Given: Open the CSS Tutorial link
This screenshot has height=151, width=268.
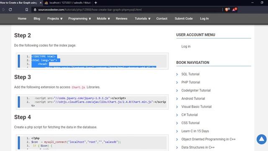Looking at the screenshot, I should 191,123.
